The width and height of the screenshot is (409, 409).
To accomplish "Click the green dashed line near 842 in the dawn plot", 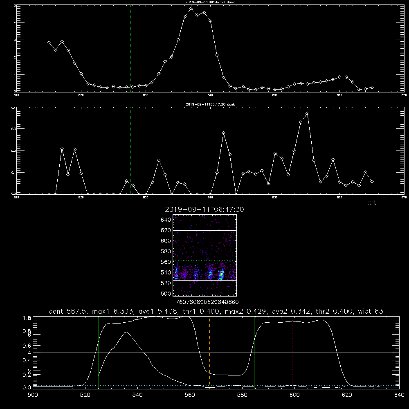I will (x=226, y=48).
